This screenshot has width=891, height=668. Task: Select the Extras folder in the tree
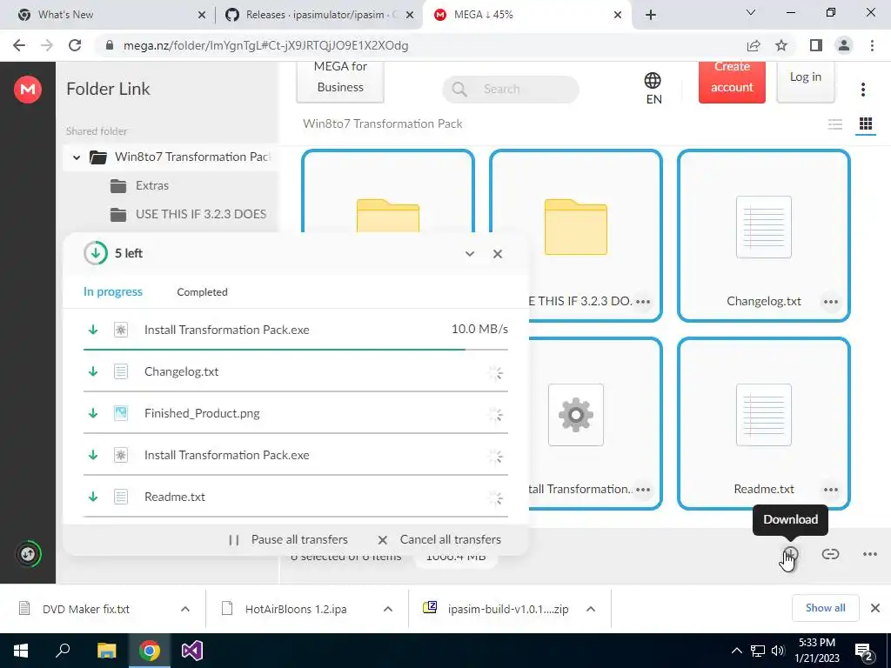[151, 186]
